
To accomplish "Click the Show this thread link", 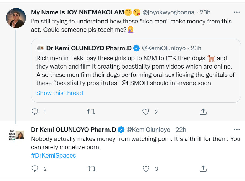I will click(x=59, y=93).
